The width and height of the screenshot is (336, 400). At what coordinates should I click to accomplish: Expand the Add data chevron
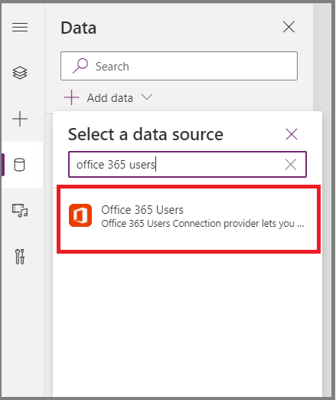(x=147, y=97)
